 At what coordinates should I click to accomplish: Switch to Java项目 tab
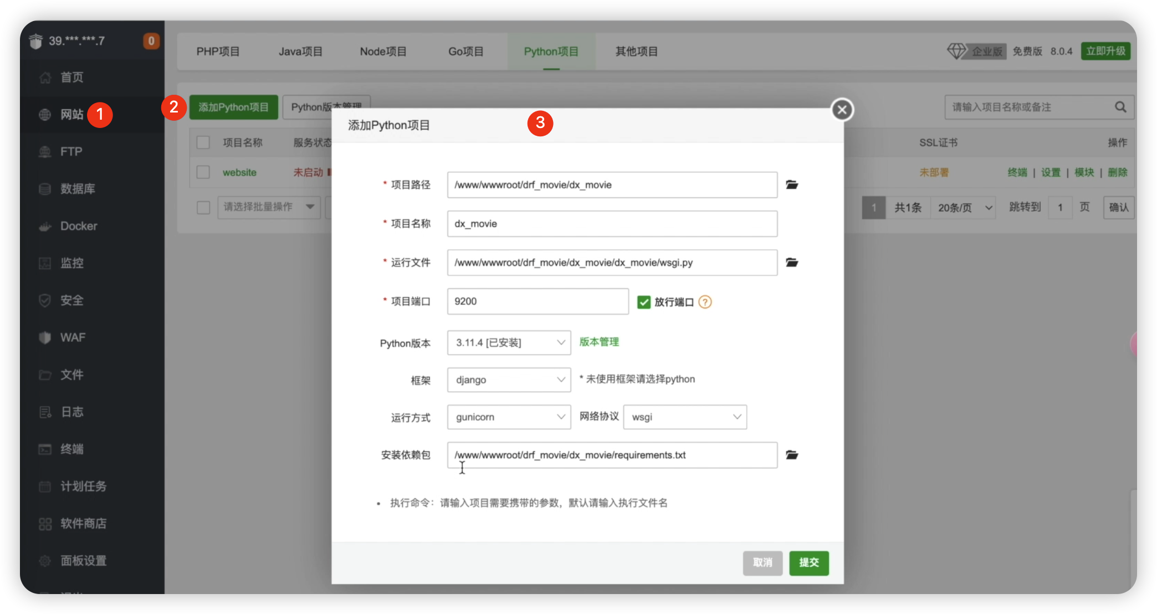(x=300, y=52)
